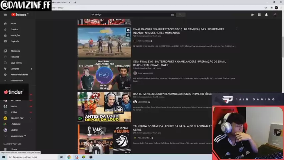Open the green taskbar app icon
Screen dimensions: 284x160
tap(83, 157)
